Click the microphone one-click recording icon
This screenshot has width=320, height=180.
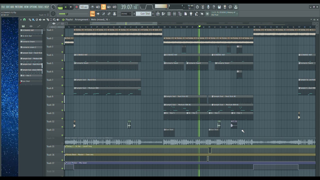coord(208,7)
